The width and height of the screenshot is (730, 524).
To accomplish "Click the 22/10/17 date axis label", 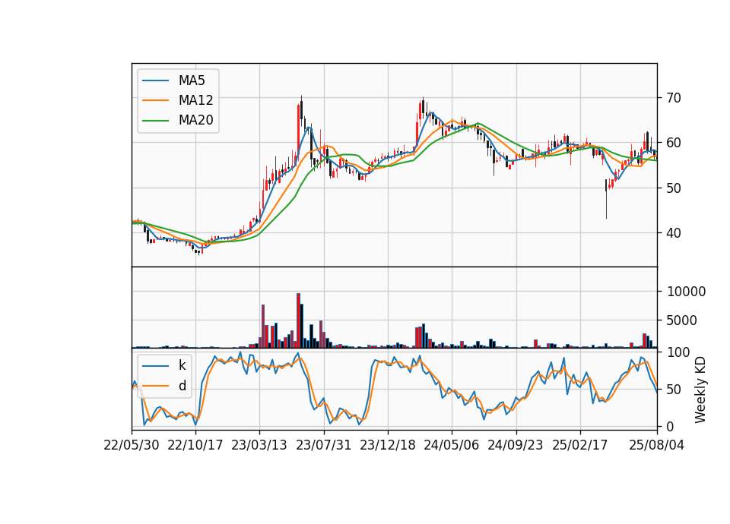I will 195,445.
